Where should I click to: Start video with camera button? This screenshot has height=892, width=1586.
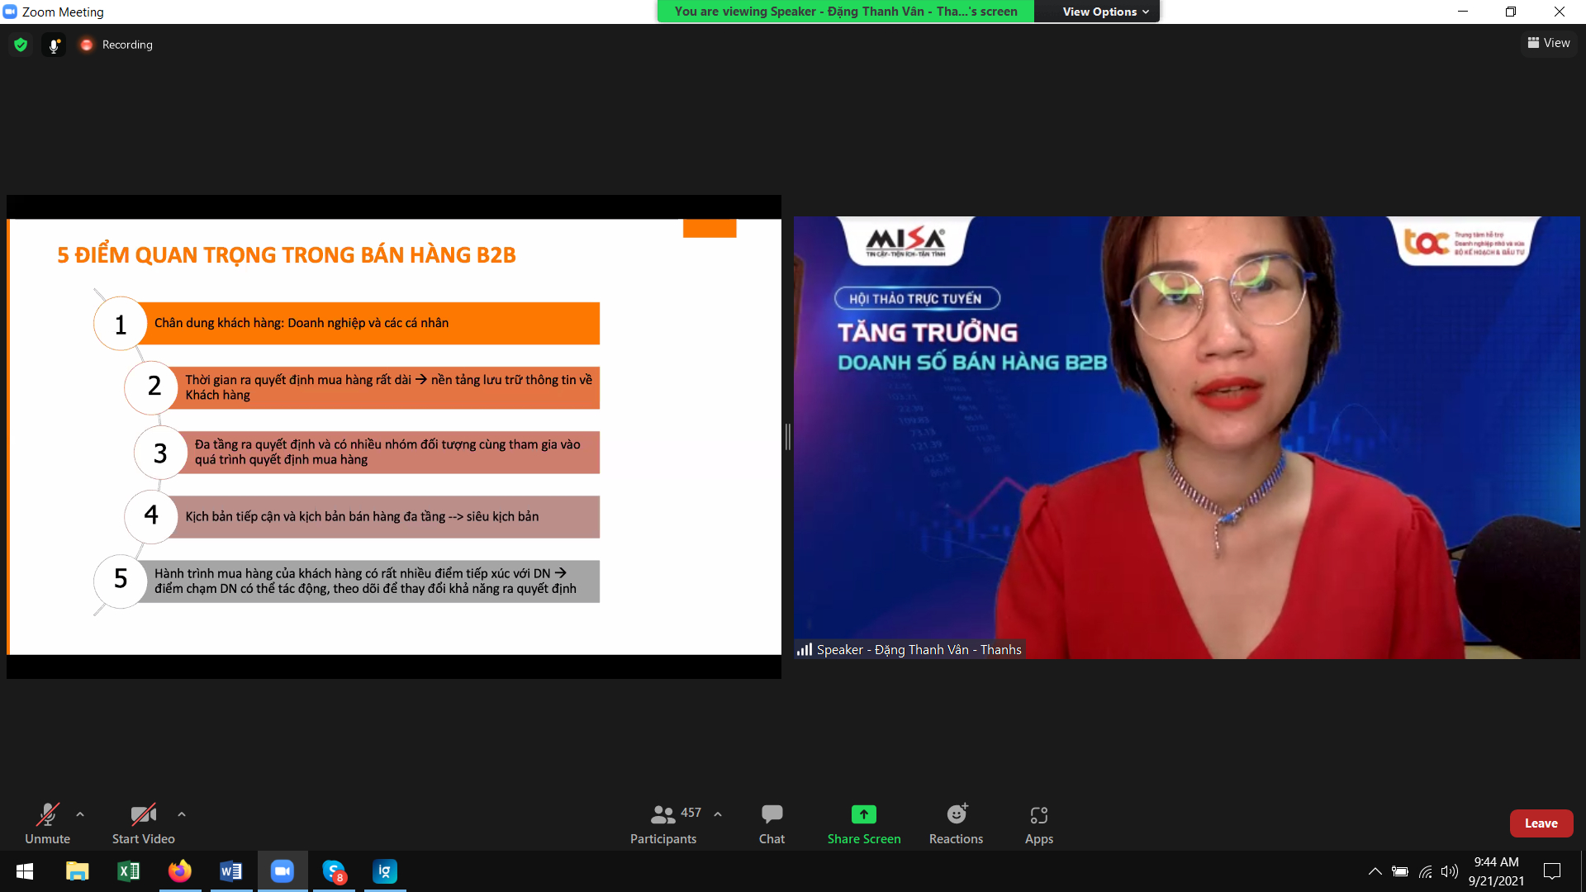point(143,823)
